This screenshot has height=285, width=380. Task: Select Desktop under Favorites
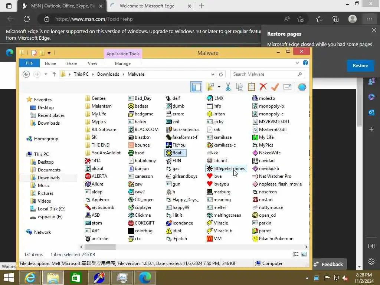pos(42,108)
